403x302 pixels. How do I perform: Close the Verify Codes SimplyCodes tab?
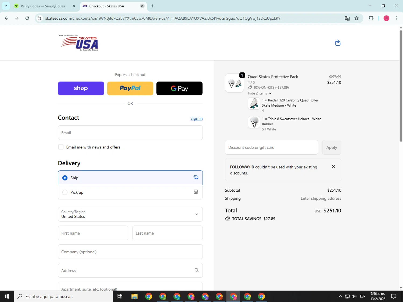pyautogui.click(x=74, y=6)
